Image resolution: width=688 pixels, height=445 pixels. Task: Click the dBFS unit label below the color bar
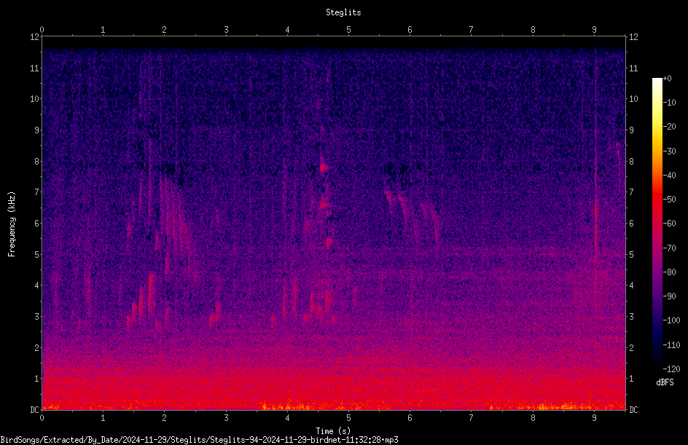665,382
